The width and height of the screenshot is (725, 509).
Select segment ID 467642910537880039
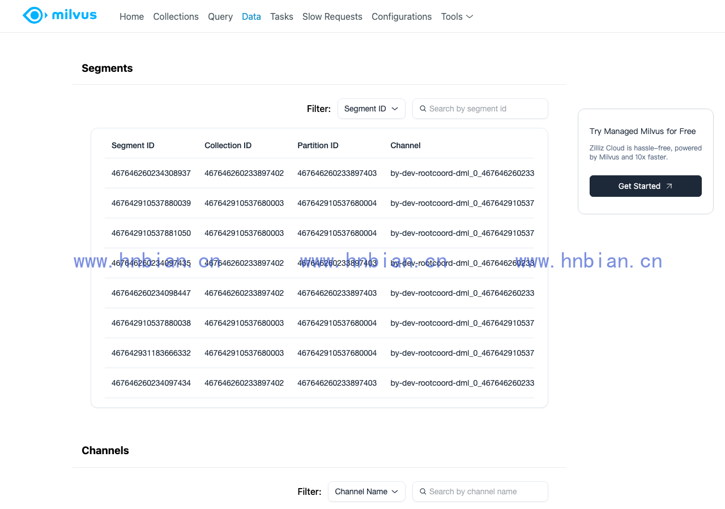(151, 203)
